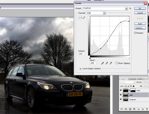Image resolution: width=149 pixels, height=114 pixels.
Task: Open preset options icon beside Preset
Action: pos(130,8)
